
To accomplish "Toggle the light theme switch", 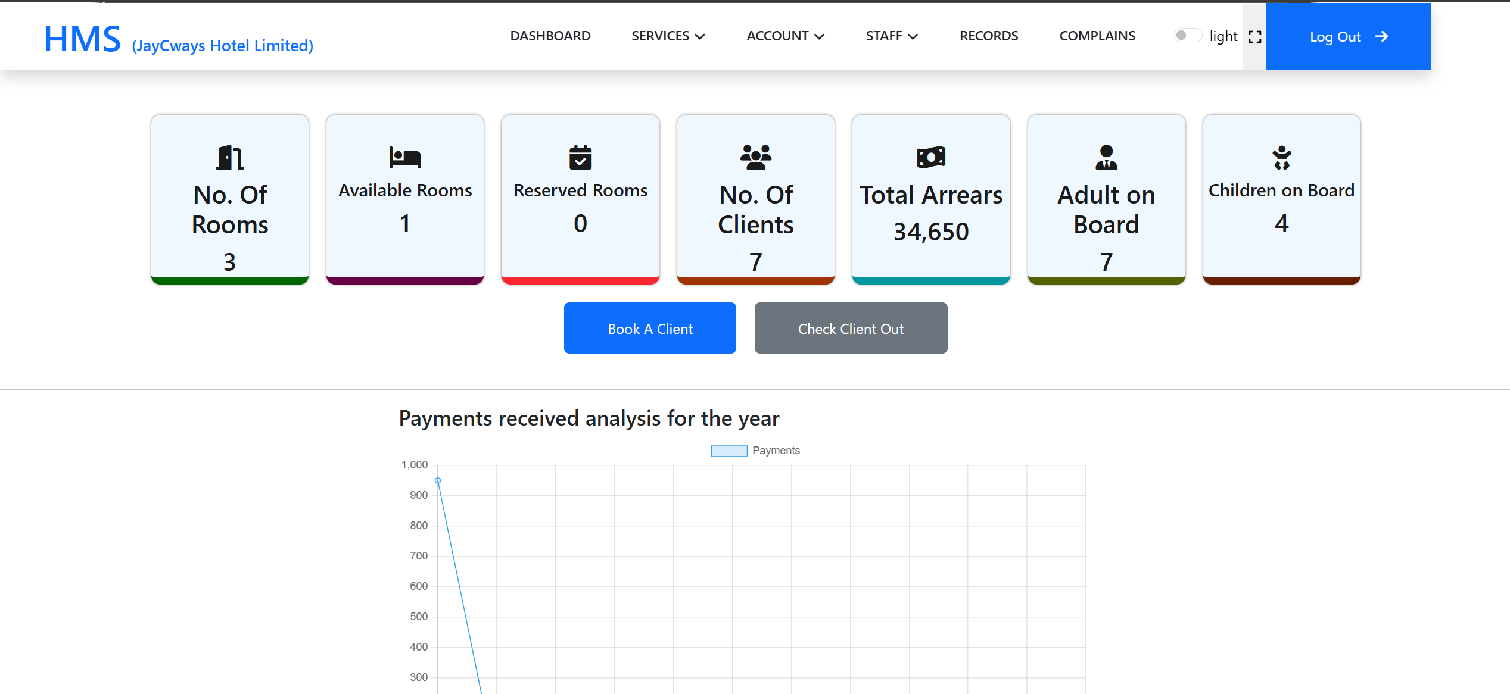I will (x=1187, y=36).
